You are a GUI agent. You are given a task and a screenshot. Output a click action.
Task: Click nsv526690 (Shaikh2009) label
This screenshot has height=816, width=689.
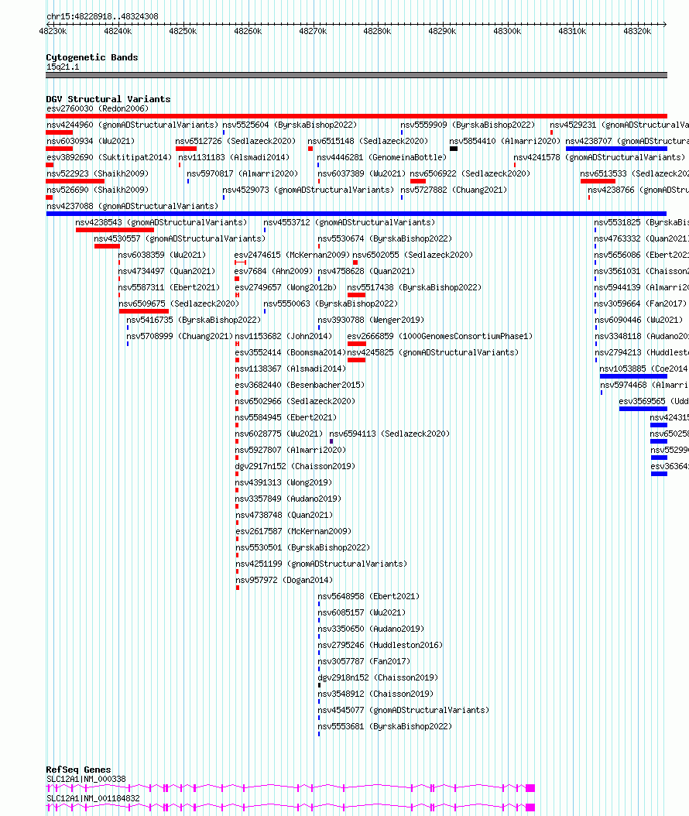98,190
